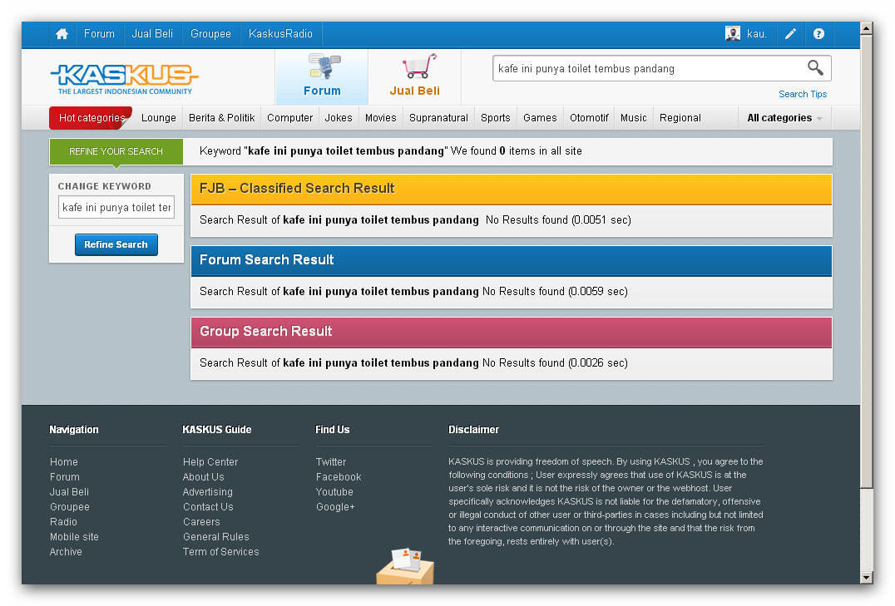Open the Advertising link
The width and height of the screenshot is (895, 606).
click(208, 492)
